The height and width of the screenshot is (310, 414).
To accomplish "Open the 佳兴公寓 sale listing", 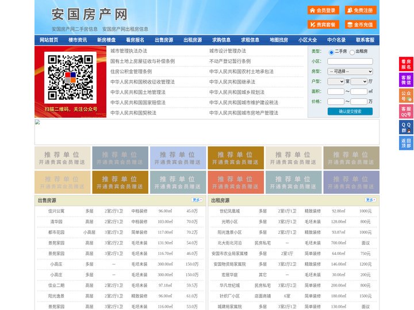I will [x=56, y=211].
